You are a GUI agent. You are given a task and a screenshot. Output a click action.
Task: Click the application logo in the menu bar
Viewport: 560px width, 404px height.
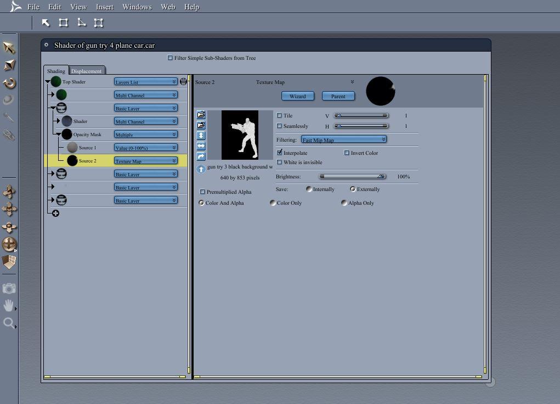[x=15, y=7]
